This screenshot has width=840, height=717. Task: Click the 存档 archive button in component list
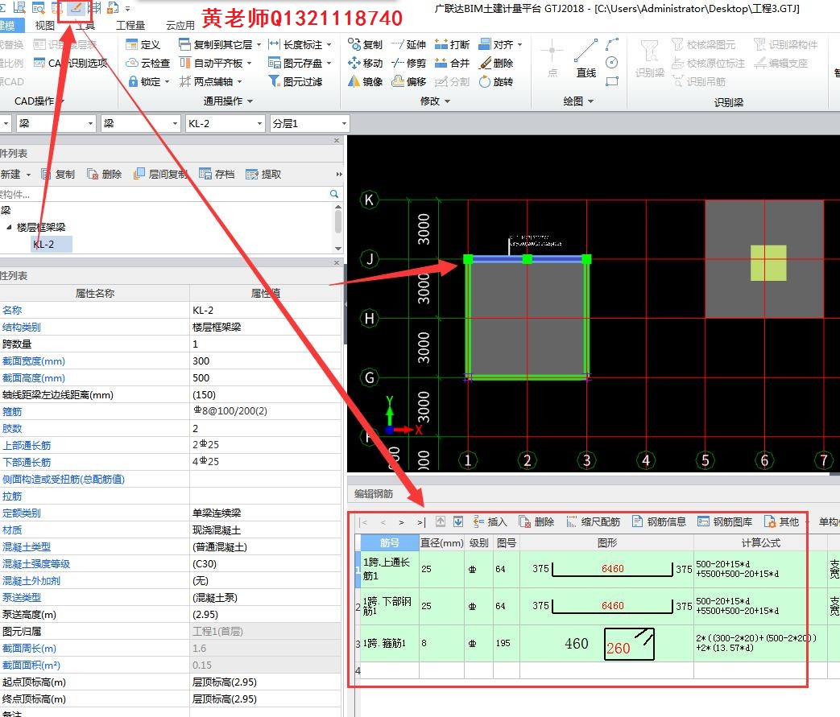[x=217, y=174]
